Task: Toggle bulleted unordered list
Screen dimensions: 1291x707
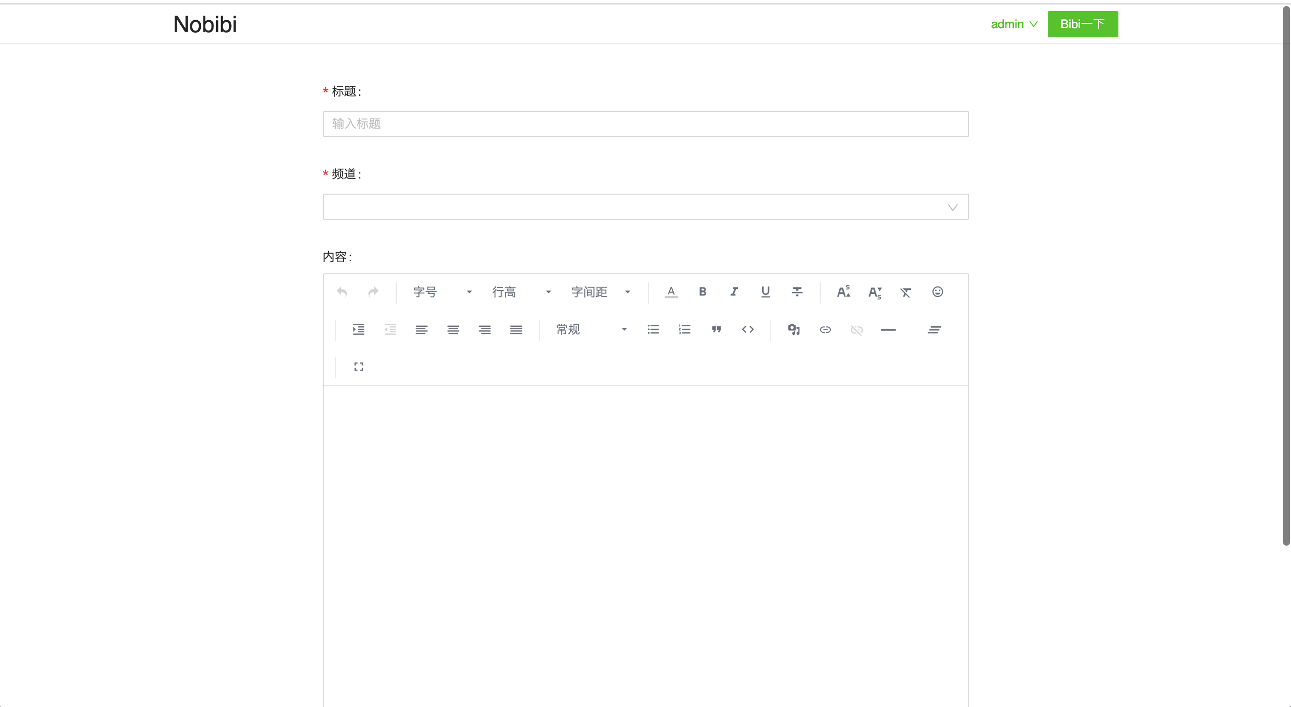Action: [x=653, y=330]
